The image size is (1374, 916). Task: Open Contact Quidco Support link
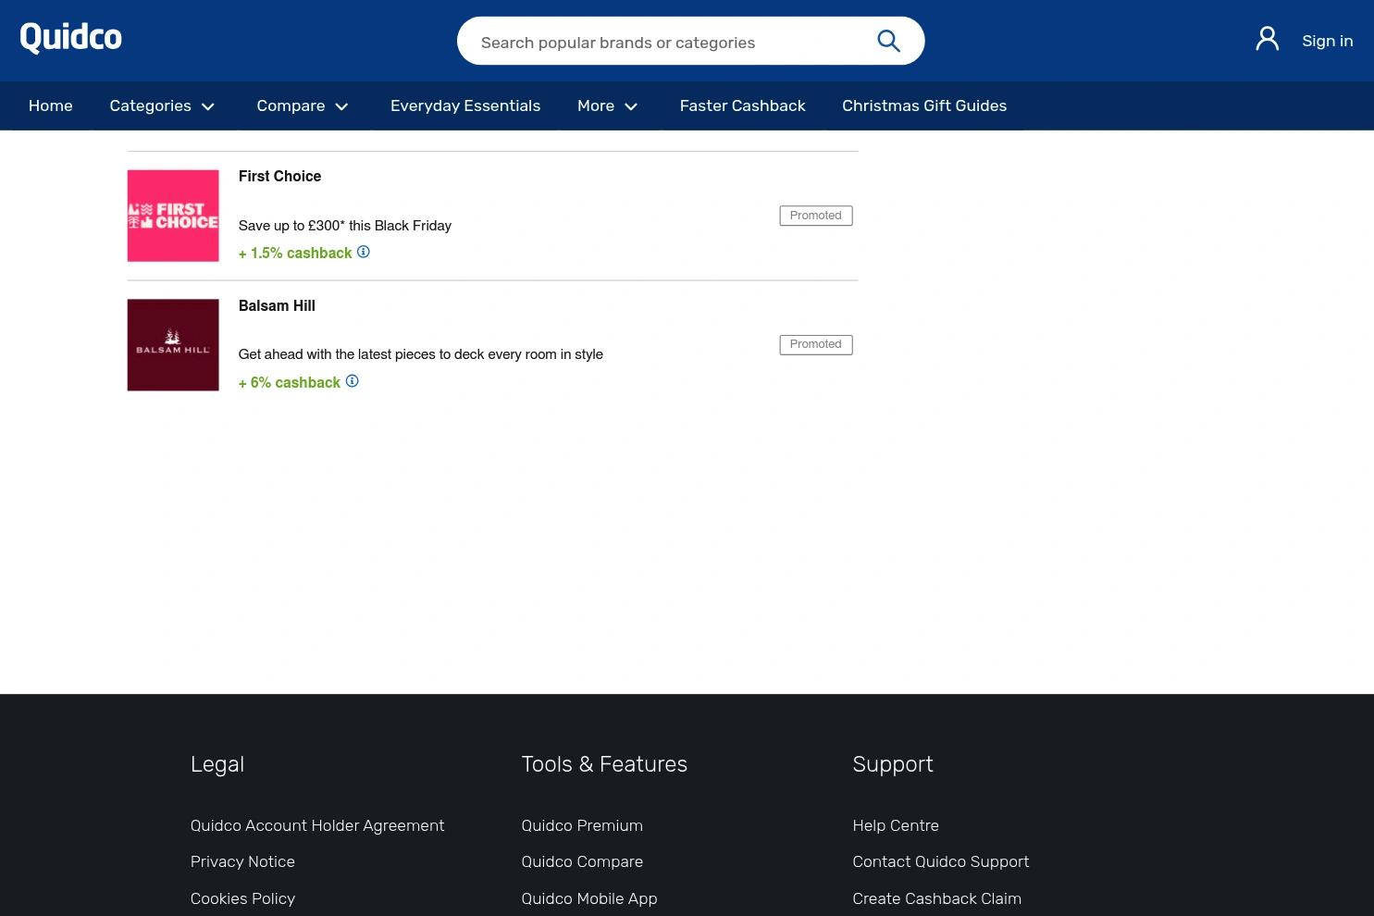tap(941, 861)
